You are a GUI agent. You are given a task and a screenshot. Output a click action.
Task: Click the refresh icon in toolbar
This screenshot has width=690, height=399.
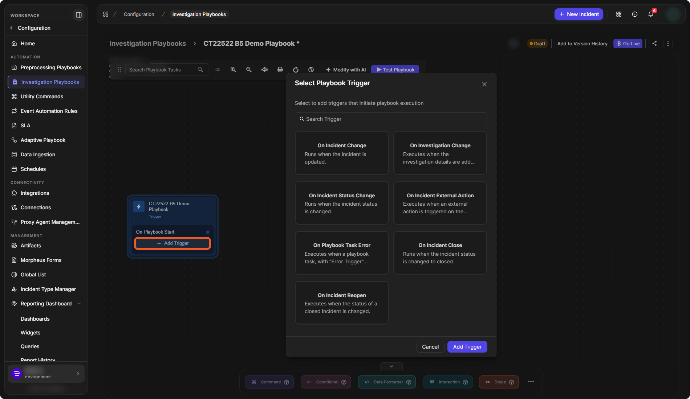[296, 70]
